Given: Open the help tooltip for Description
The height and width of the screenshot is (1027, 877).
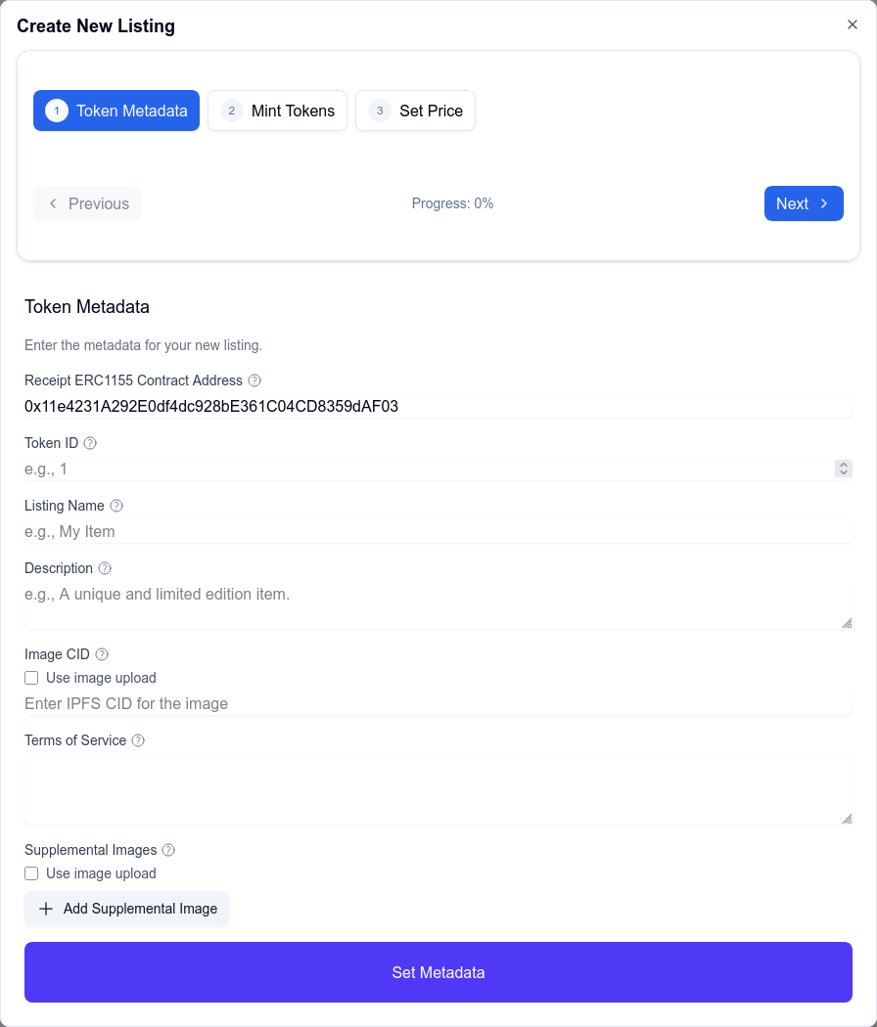Looking at the screenshot, I should point(106,568).
